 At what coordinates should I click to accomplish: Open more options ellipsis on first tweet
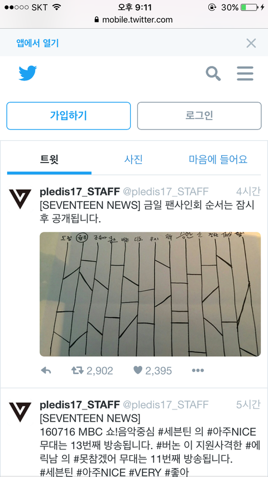[x=198, y=370]
